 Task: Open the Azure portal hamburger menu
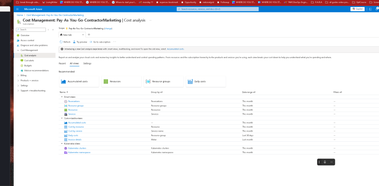click(17, 9)
